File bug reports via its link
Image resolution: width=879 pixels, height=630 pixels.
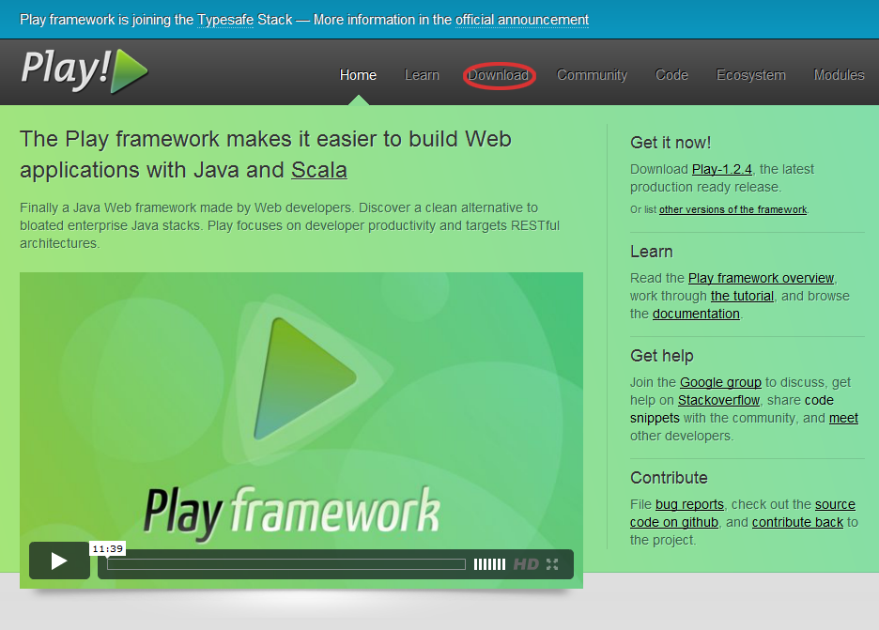click(689, 504)
